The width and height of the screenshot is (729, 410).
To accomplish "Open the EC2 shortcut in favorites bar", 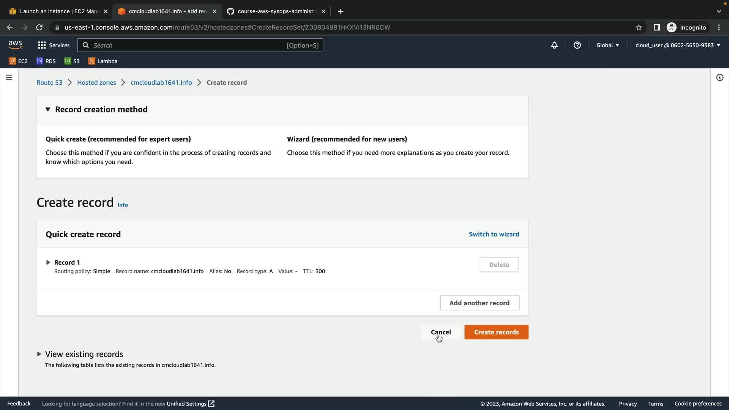I will coord(18,61).
